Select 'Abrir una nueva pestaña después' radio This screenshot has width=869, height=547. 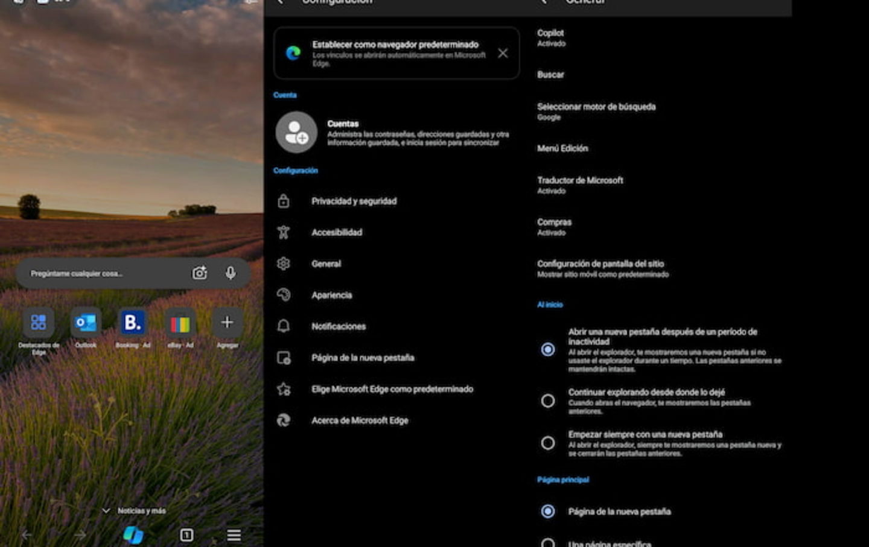click(548, 349)
